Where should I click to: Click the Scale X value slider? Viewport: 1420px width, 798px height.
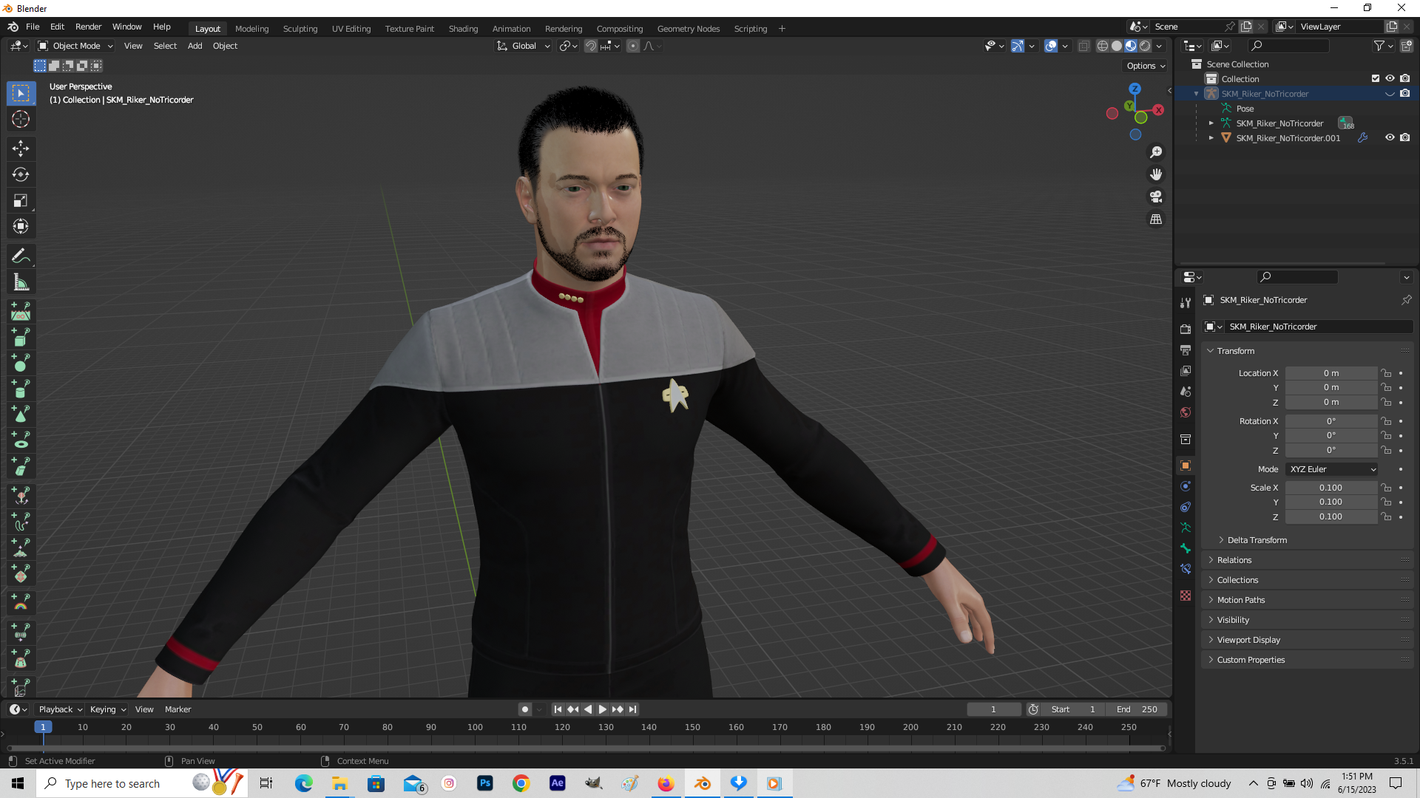tap(1331, 488)
